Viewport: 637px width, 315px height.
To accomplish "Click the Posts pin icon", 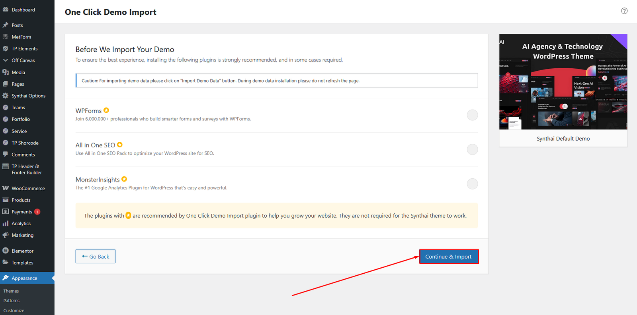I will click(6, 25).
